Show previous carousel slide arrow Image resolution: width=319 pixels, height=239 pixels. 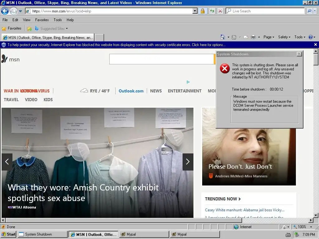coord(7,162)
